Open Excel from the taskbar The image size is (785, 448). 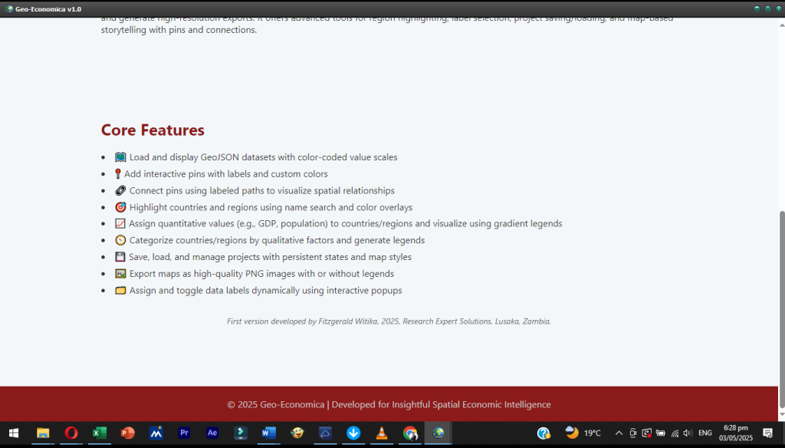99,433
